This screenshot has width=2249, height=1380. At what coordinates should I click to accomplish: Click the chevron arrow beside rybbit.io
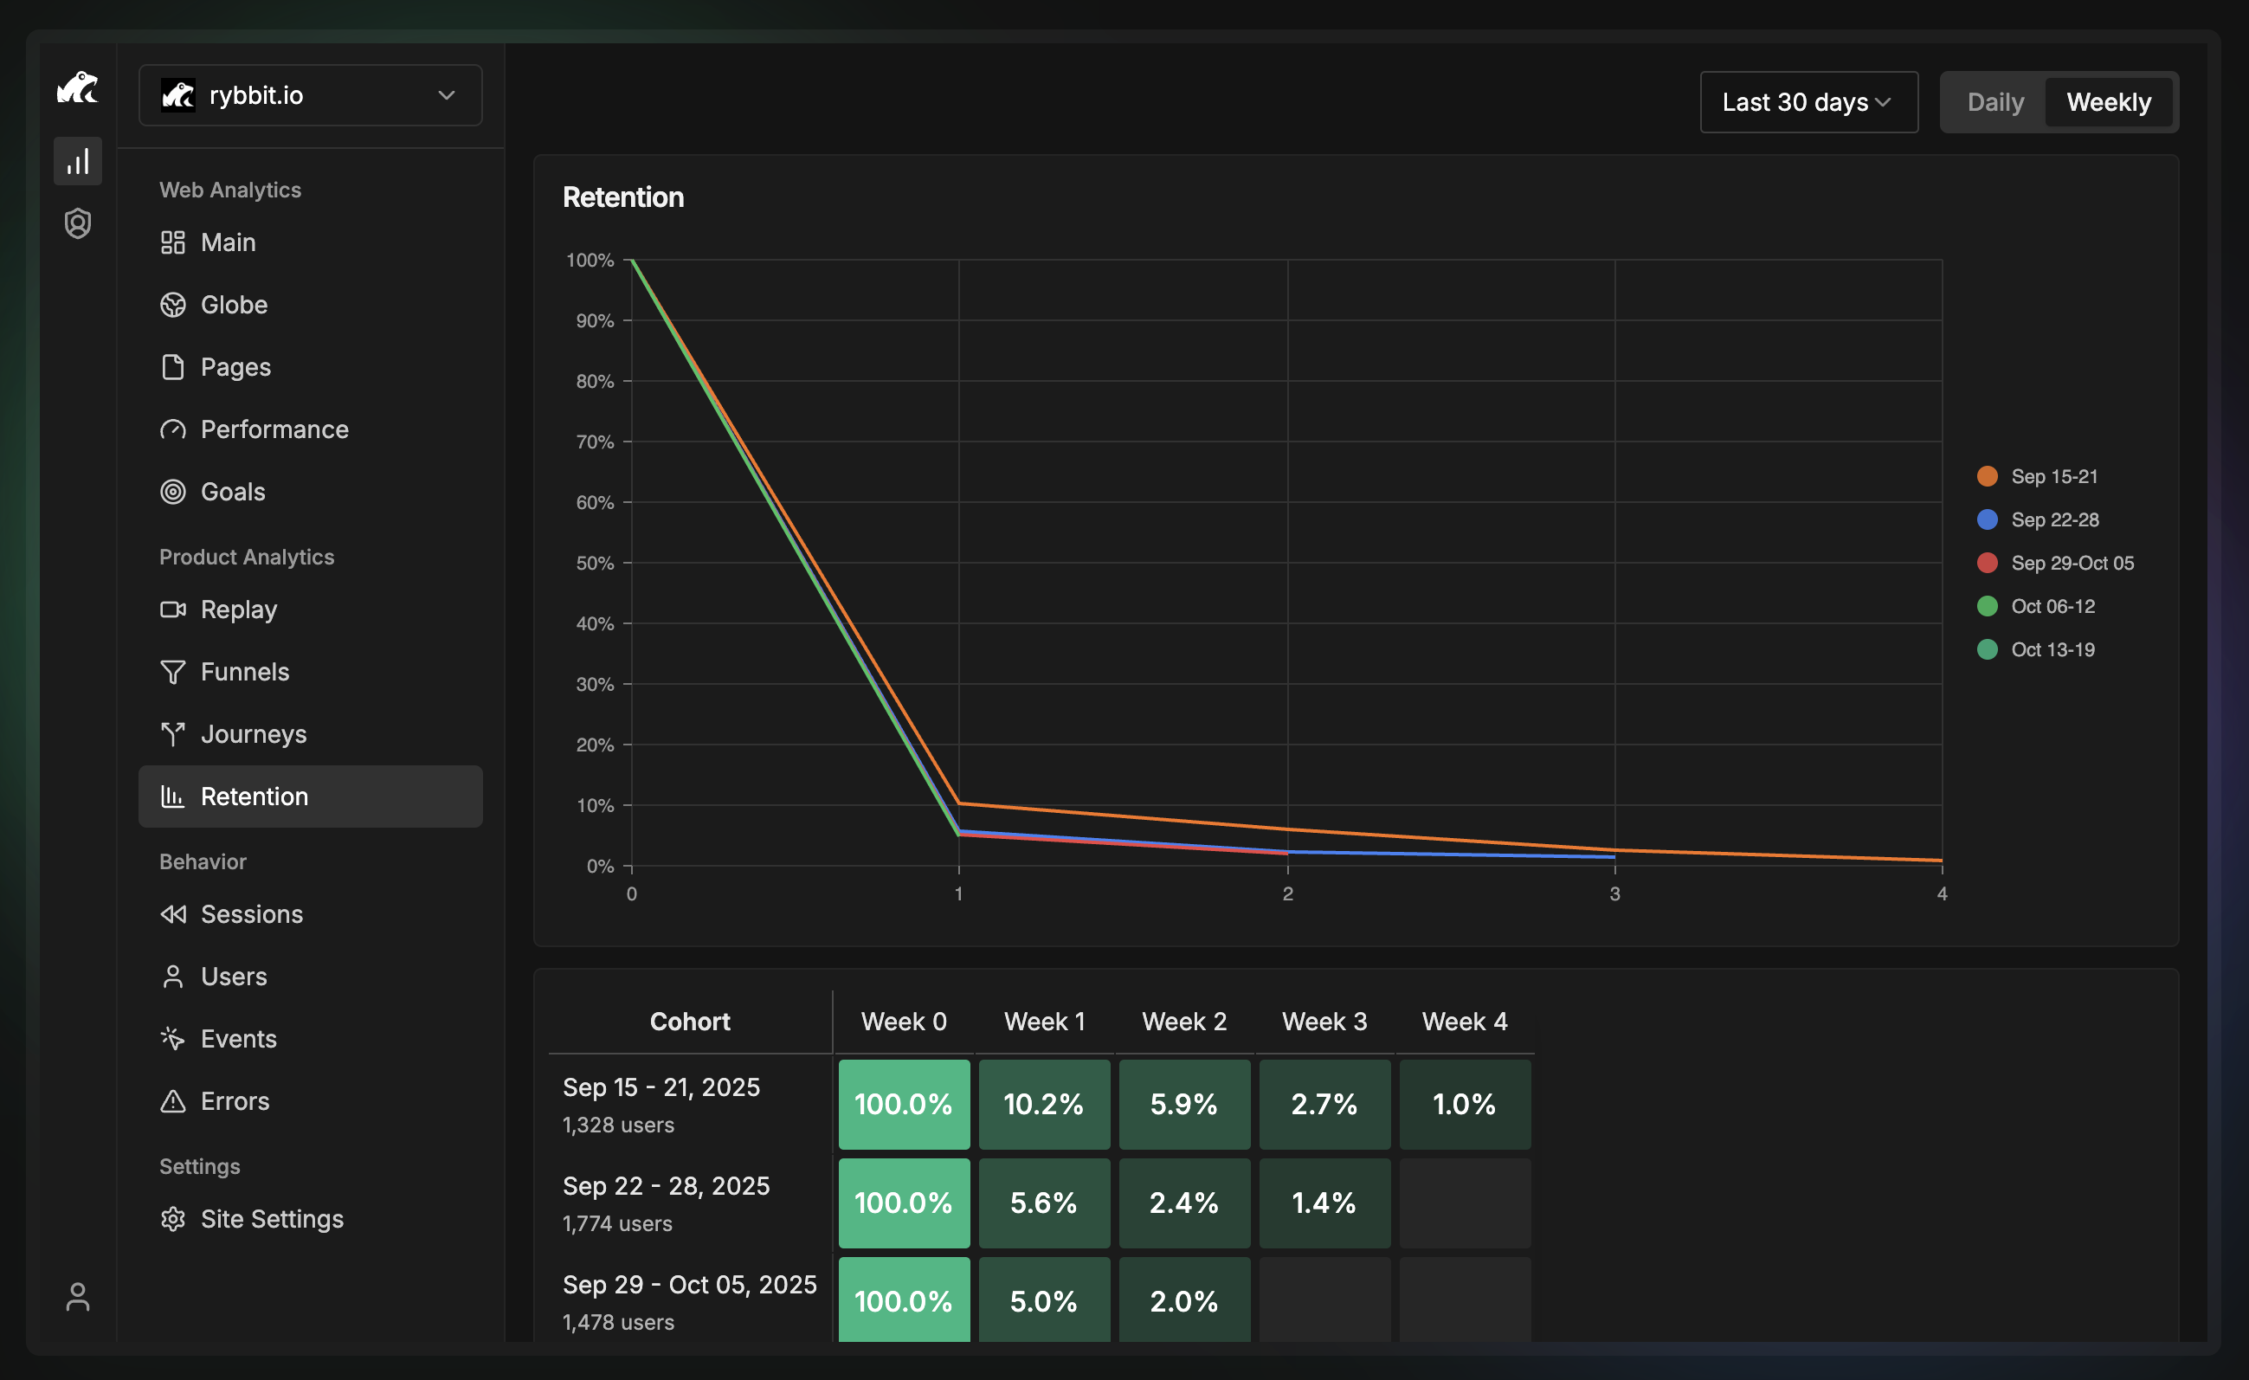447,95
